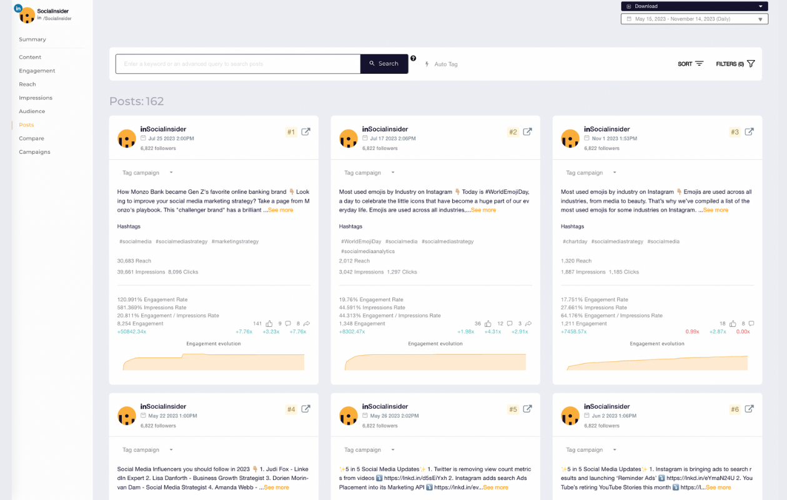Open the date range dropdown arrow
This screenshot has width=787, height=500.
point(760,19)
